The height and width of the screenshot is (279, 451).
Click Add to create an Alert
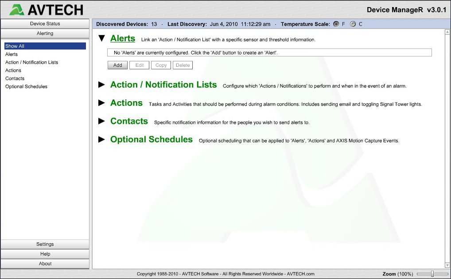(117, 65)
